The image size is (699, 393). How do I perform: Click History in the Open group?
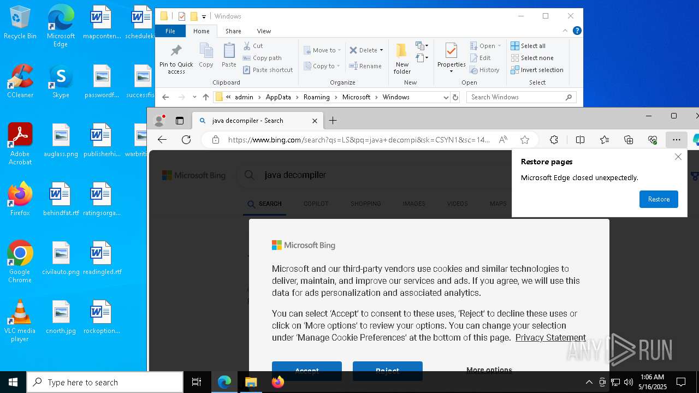click(484, 70)
